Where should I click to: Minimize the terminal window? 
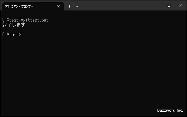pyautogui.click(x=157, y=5)
